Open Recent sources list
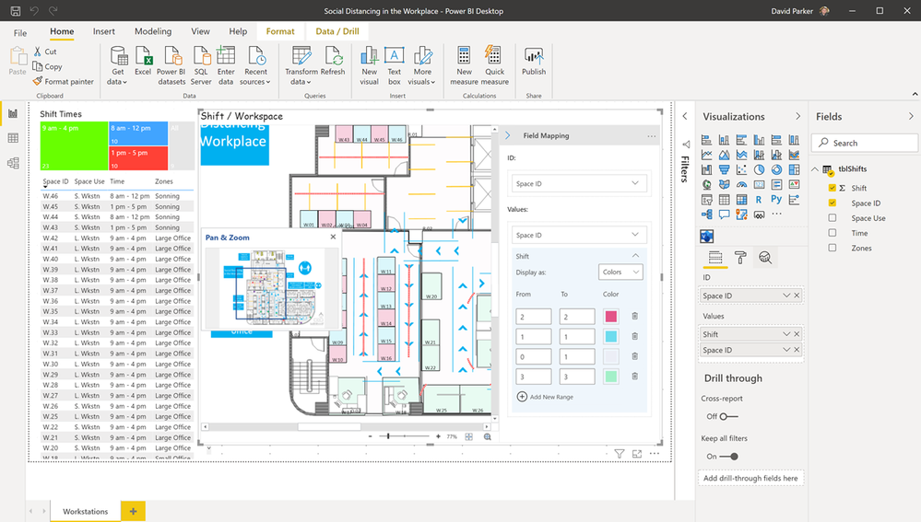Viewport: 921px width, 522px height. (255, 65)
